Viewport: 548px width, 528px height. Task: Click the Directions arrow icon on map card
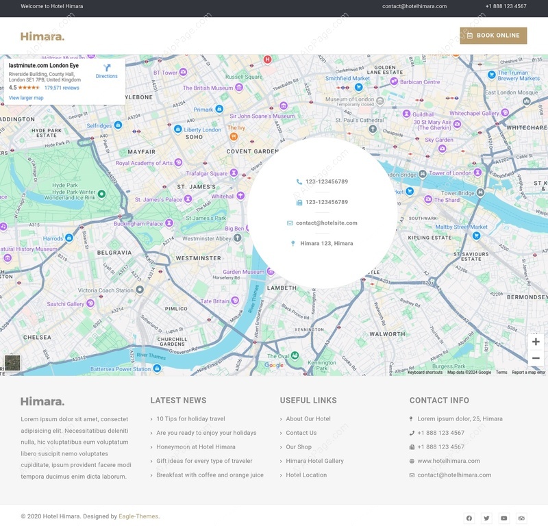(x=107, y=67)
